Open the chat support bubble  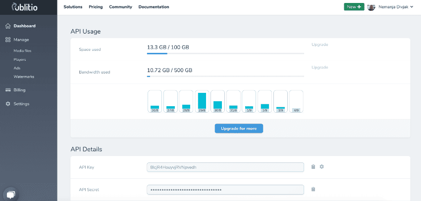(11, 194)
